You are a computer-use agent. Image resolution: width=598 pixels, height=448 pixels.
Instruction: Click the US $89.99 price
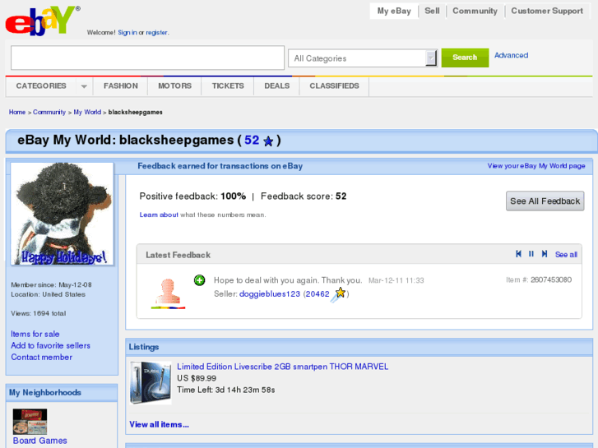click(x=197, y=378)
